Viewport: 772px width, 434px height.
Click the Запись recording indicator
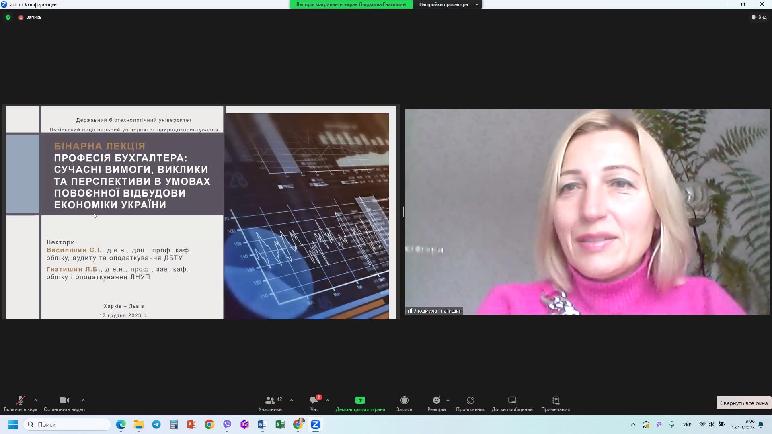[x=30, y=17]
